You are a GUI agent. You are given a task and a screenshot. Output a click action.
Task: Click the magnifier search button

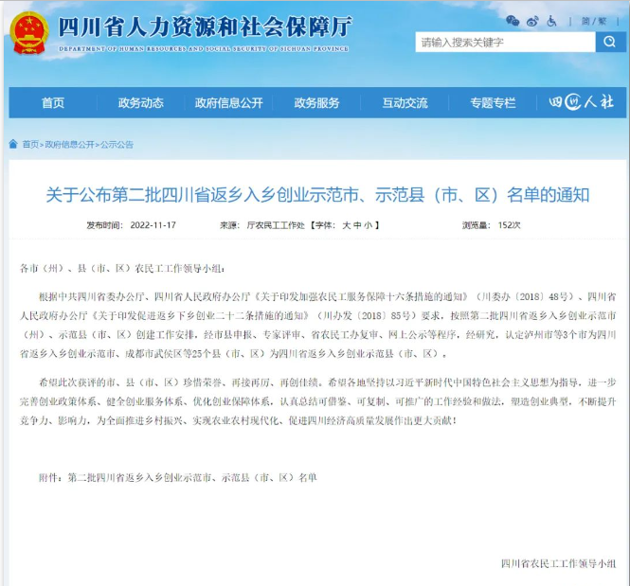point(609,42)
